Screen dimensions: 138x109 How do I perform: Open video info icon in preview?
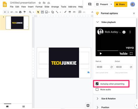coord(124,32)
